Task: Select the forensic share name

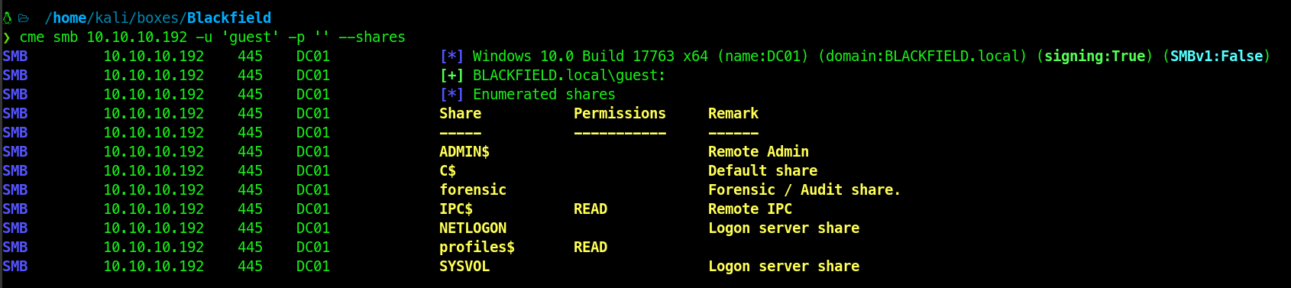Action: pos(473,189)
